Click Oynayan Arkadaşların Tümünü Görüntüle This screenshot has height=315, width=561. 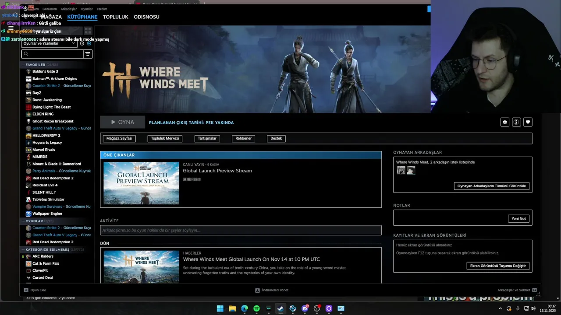(492, 186)
